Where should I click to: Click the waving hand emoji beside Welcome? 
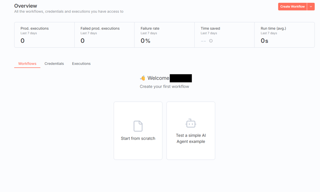click(x=143, y=78)
